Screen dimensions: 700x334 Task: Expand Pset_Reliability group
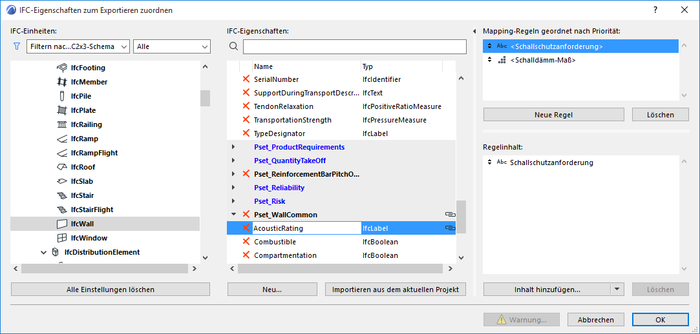[233, 188]
